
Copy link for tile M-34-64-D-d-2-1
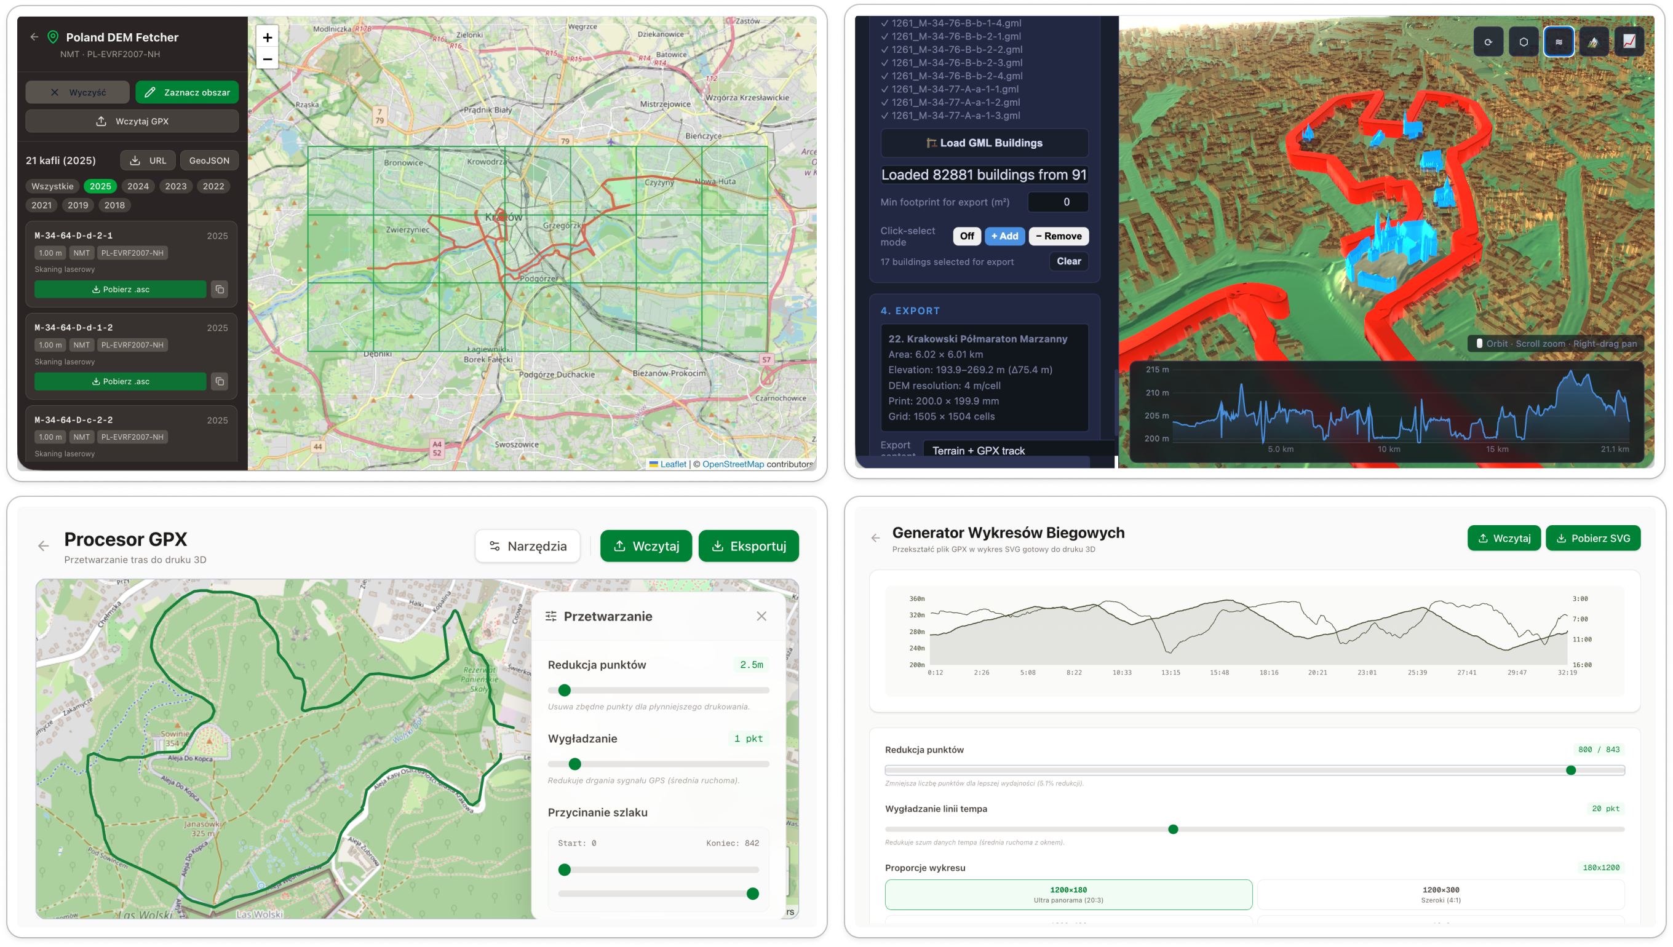pos(220,290)
